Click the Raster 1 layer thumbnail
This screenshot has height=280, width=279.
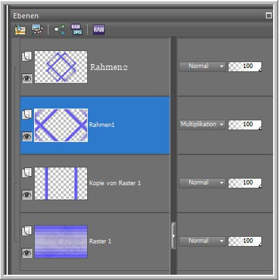point(61,241)
